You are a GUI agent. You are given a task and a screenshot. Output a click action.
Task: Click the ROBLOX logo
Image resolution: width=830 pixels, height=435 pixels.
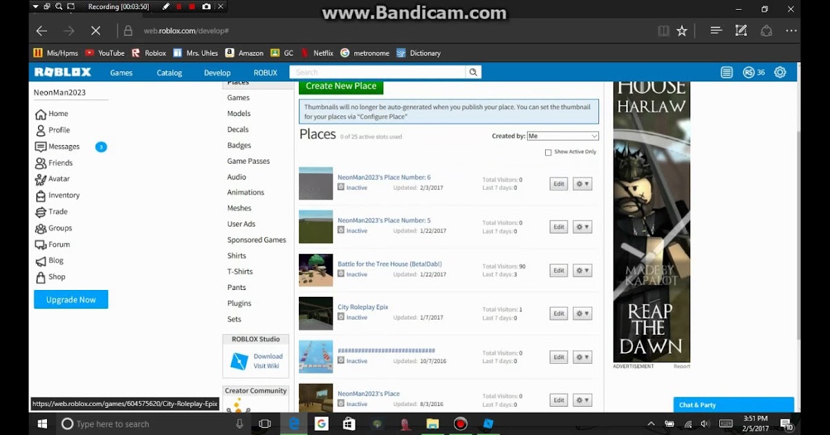coord(63,72)
